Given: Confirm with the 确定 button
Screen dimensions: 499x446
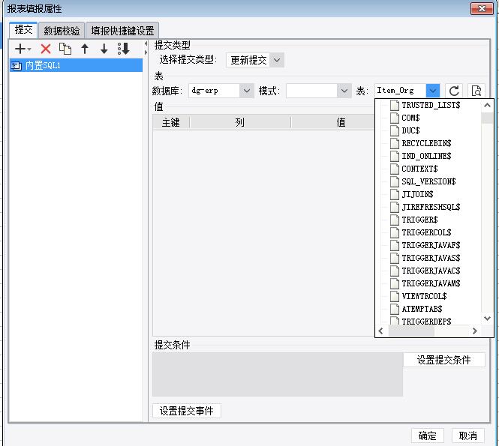Looking at the screenshot, I should click(428, 436).
